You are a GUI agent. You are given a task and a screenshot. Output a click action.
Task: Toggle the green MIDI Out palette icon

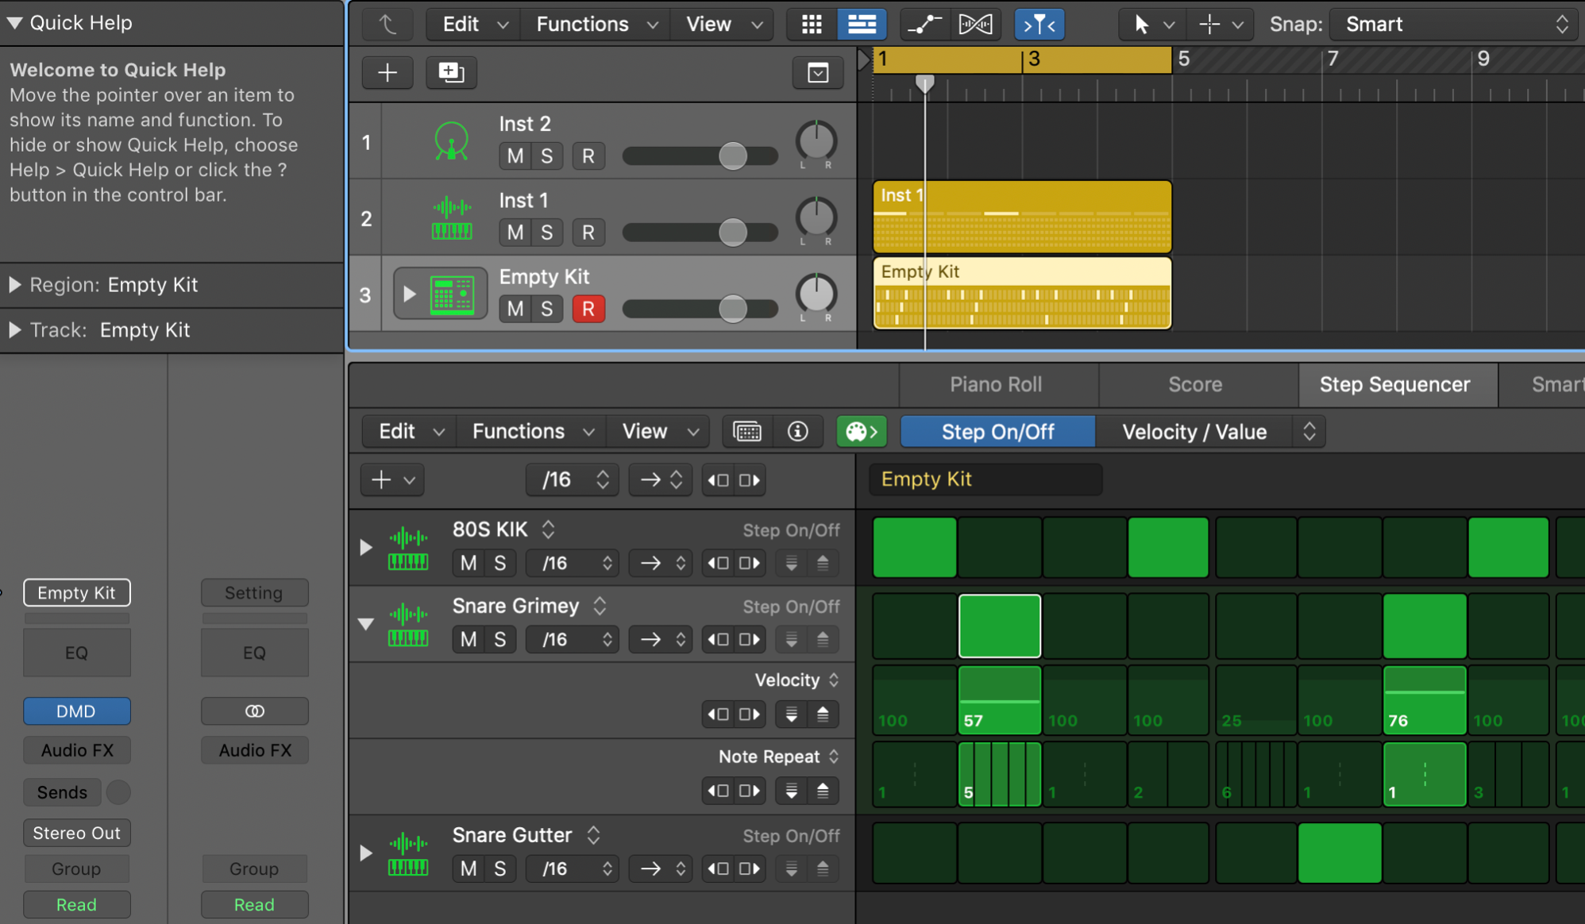(x=861, y=431)
